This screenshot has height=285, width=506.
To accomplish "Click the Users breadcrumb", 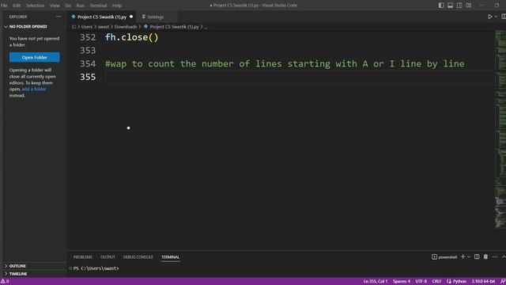I will coord(87,27).
